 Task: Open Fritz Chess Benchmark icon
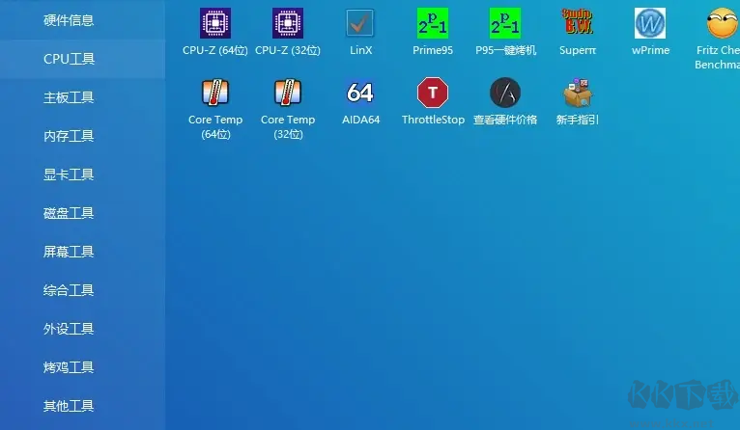click(723, 23)
